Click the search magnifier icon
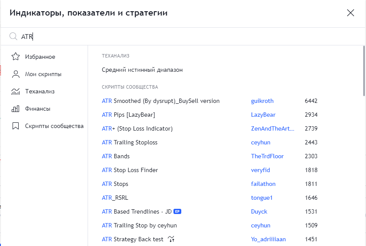The height and width of the screenshot is (246, 366). [13, 37]
